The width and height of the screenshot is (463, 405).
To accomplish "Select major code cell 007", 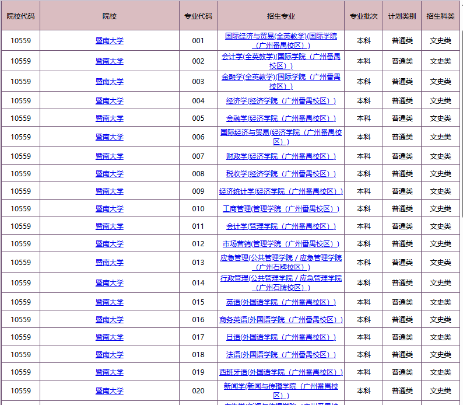I will pos(198,156).
